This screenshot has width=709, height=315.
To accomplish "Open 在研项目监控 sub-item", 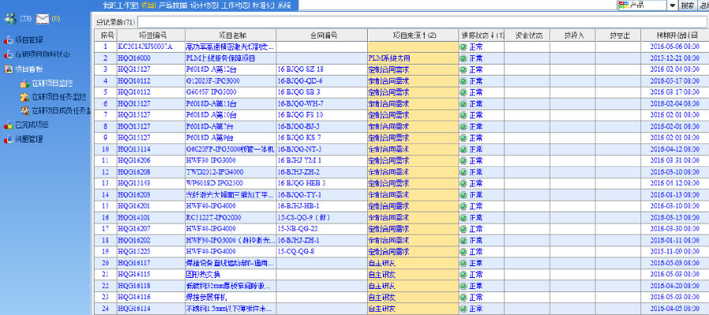I will pos(53,83).
